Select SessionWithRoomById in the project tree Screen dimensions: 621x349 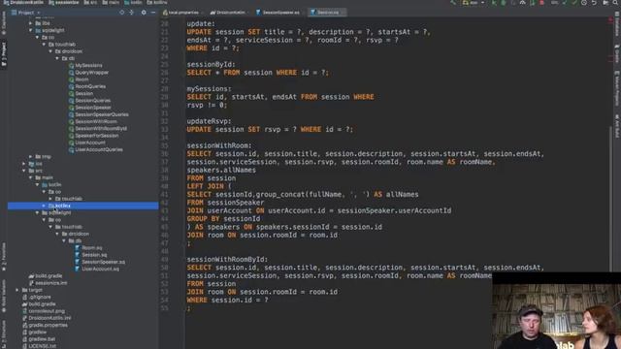pyautogui.click(x=101, y=129)
